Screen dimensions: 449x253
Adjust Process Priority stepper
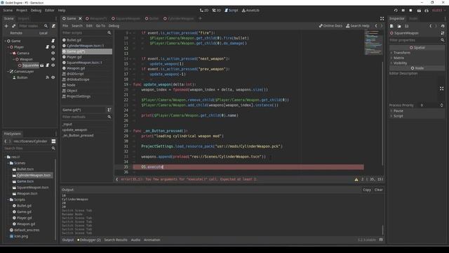tap(441, 105)
